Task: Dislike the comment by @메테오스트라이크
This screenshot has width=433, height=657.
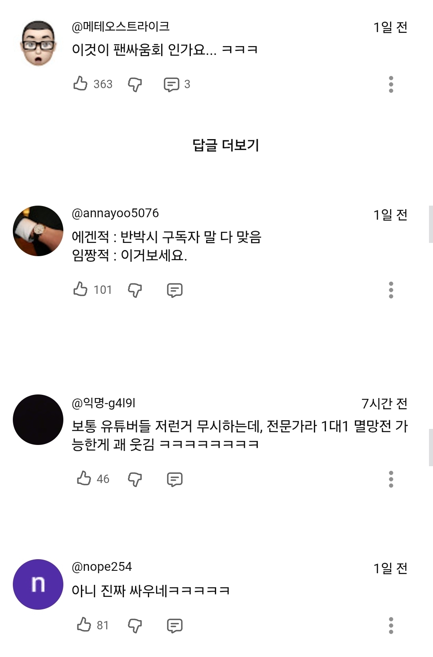Action: coord(135,84)
